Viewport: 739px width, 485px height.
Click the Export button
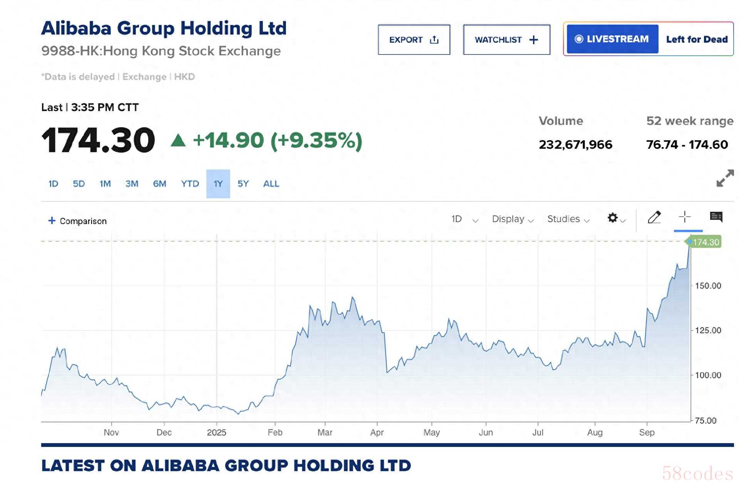[414, 40]
